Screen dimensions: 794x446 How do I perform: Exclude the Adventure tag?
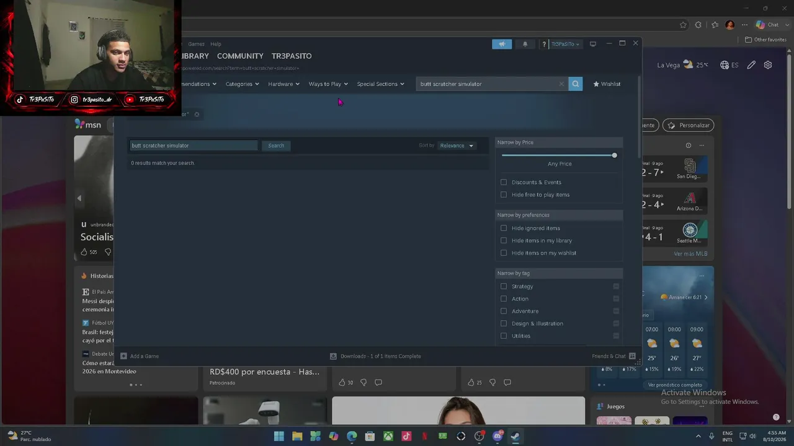[616, 311]
